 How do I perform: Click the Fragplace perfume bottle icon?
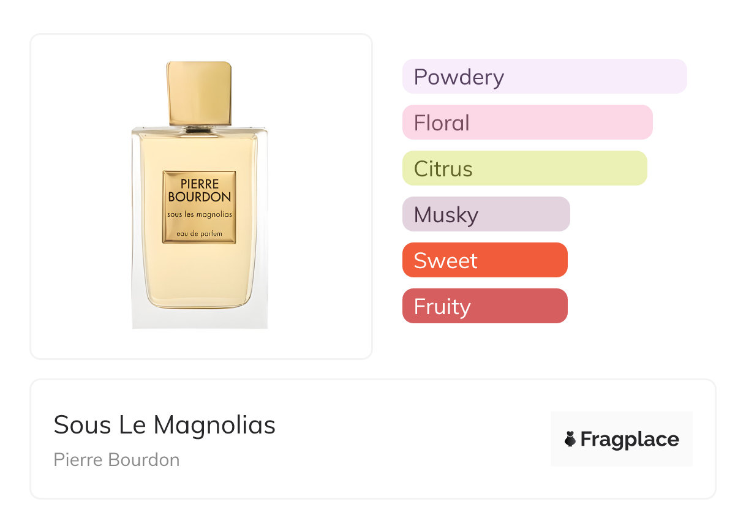[x=570, y=439]
